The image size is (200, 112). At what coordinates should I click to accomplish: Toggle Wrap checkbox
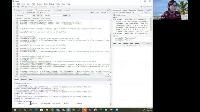[x=46, y=19]
